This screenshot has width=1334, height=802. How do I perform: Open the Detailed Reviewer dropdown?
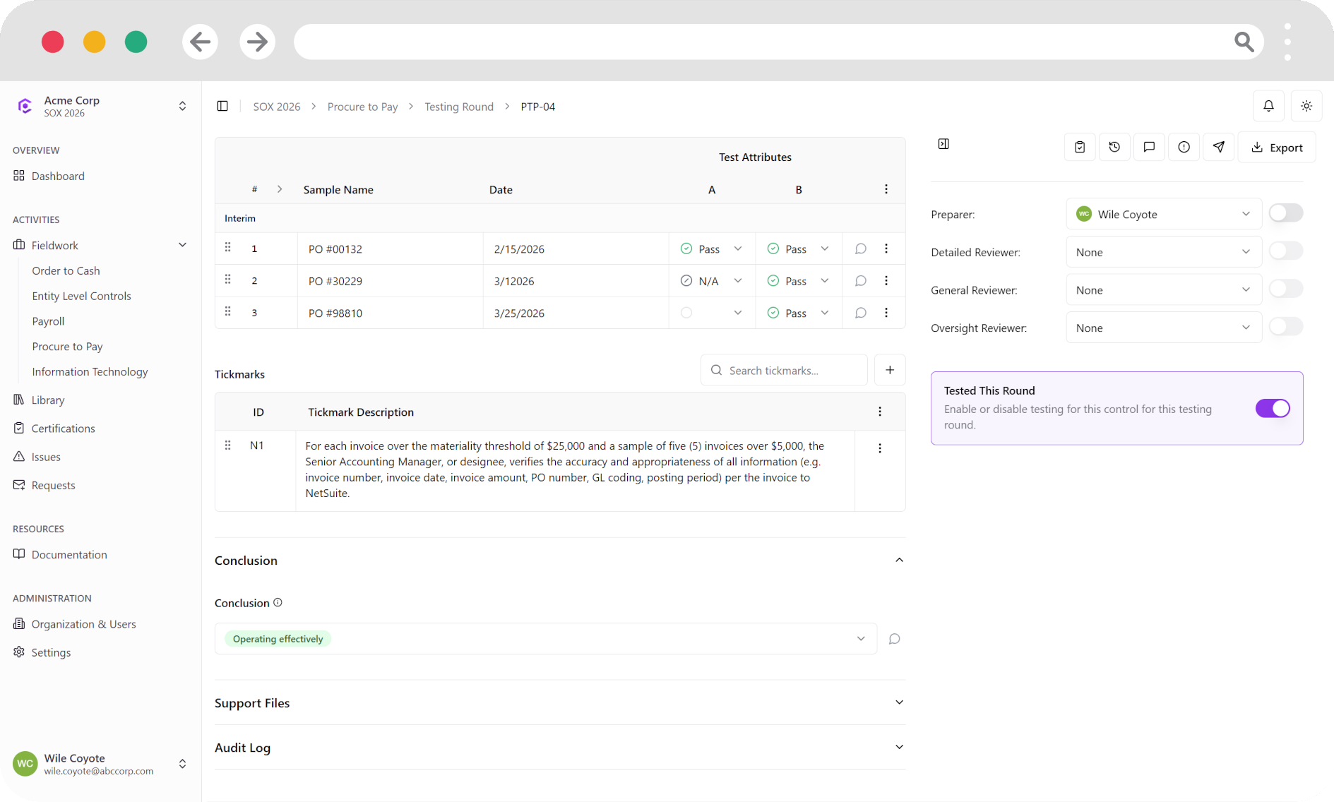pyautogui.click(x=1163, y=252)
